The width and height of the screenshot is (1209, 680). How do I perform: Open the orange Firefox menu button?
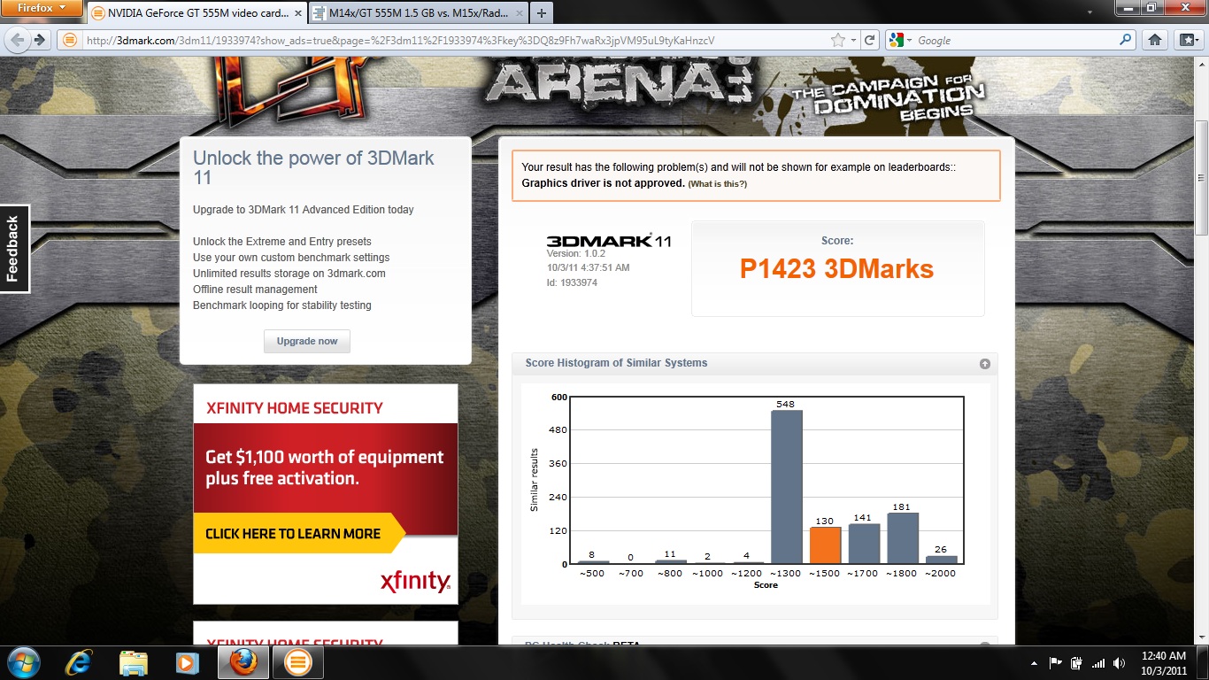42,8
